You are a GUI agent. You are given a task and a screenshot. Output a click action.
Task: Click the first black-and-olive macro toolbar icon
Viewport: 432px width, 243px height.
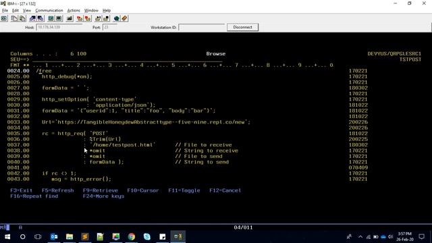[x=98, y=18]
